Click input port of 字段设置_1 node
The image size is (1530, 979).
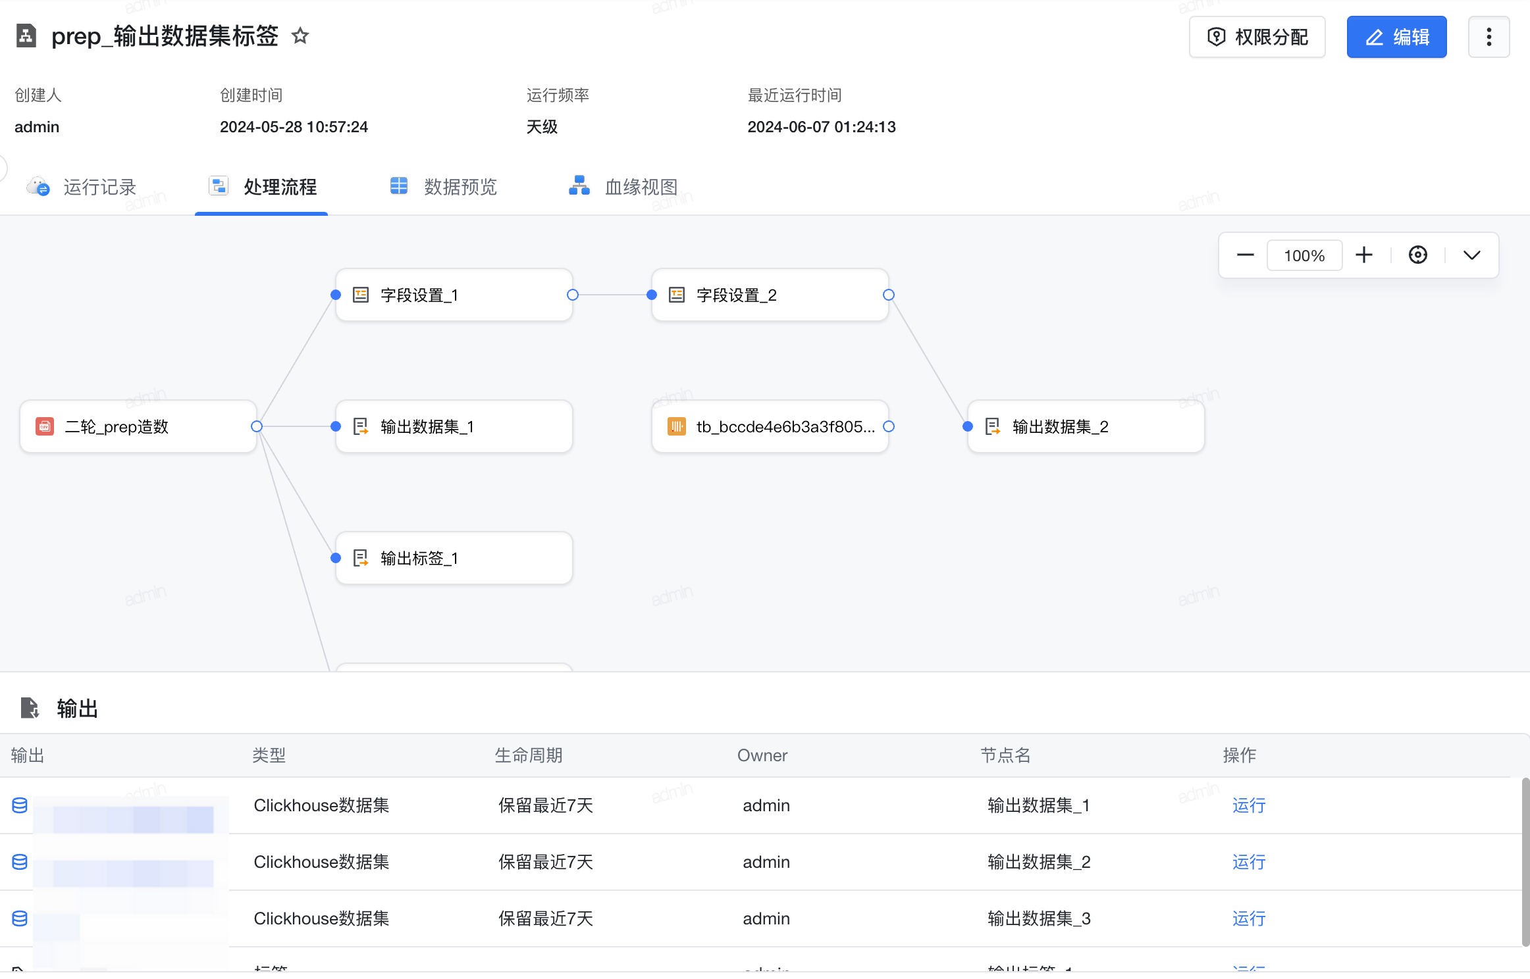click(x=336, y=295)
